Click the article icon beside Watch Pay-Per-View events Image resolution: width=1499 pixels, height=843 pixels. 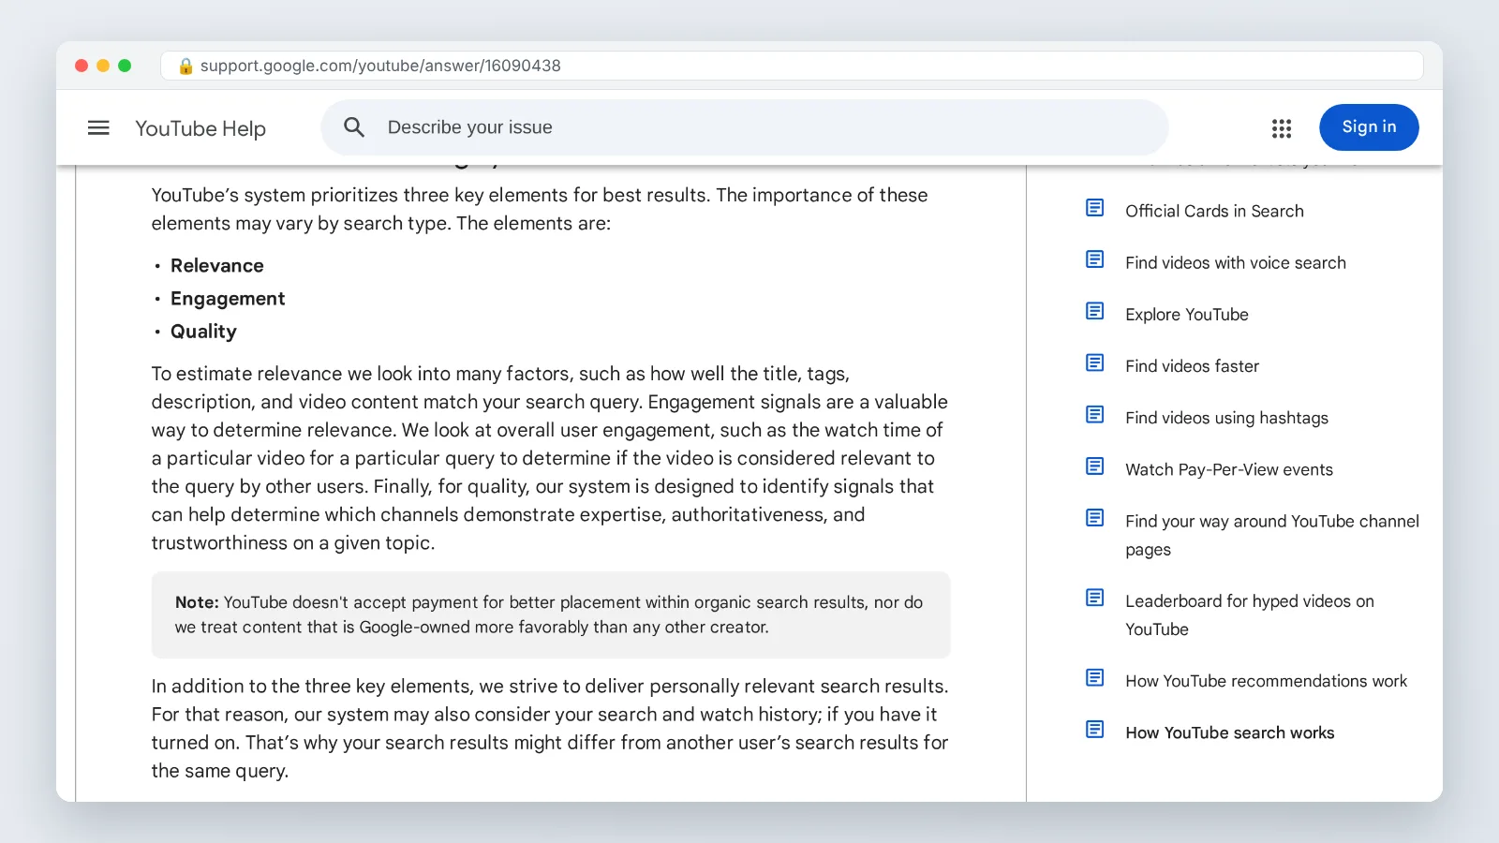tap(1094, 466)
